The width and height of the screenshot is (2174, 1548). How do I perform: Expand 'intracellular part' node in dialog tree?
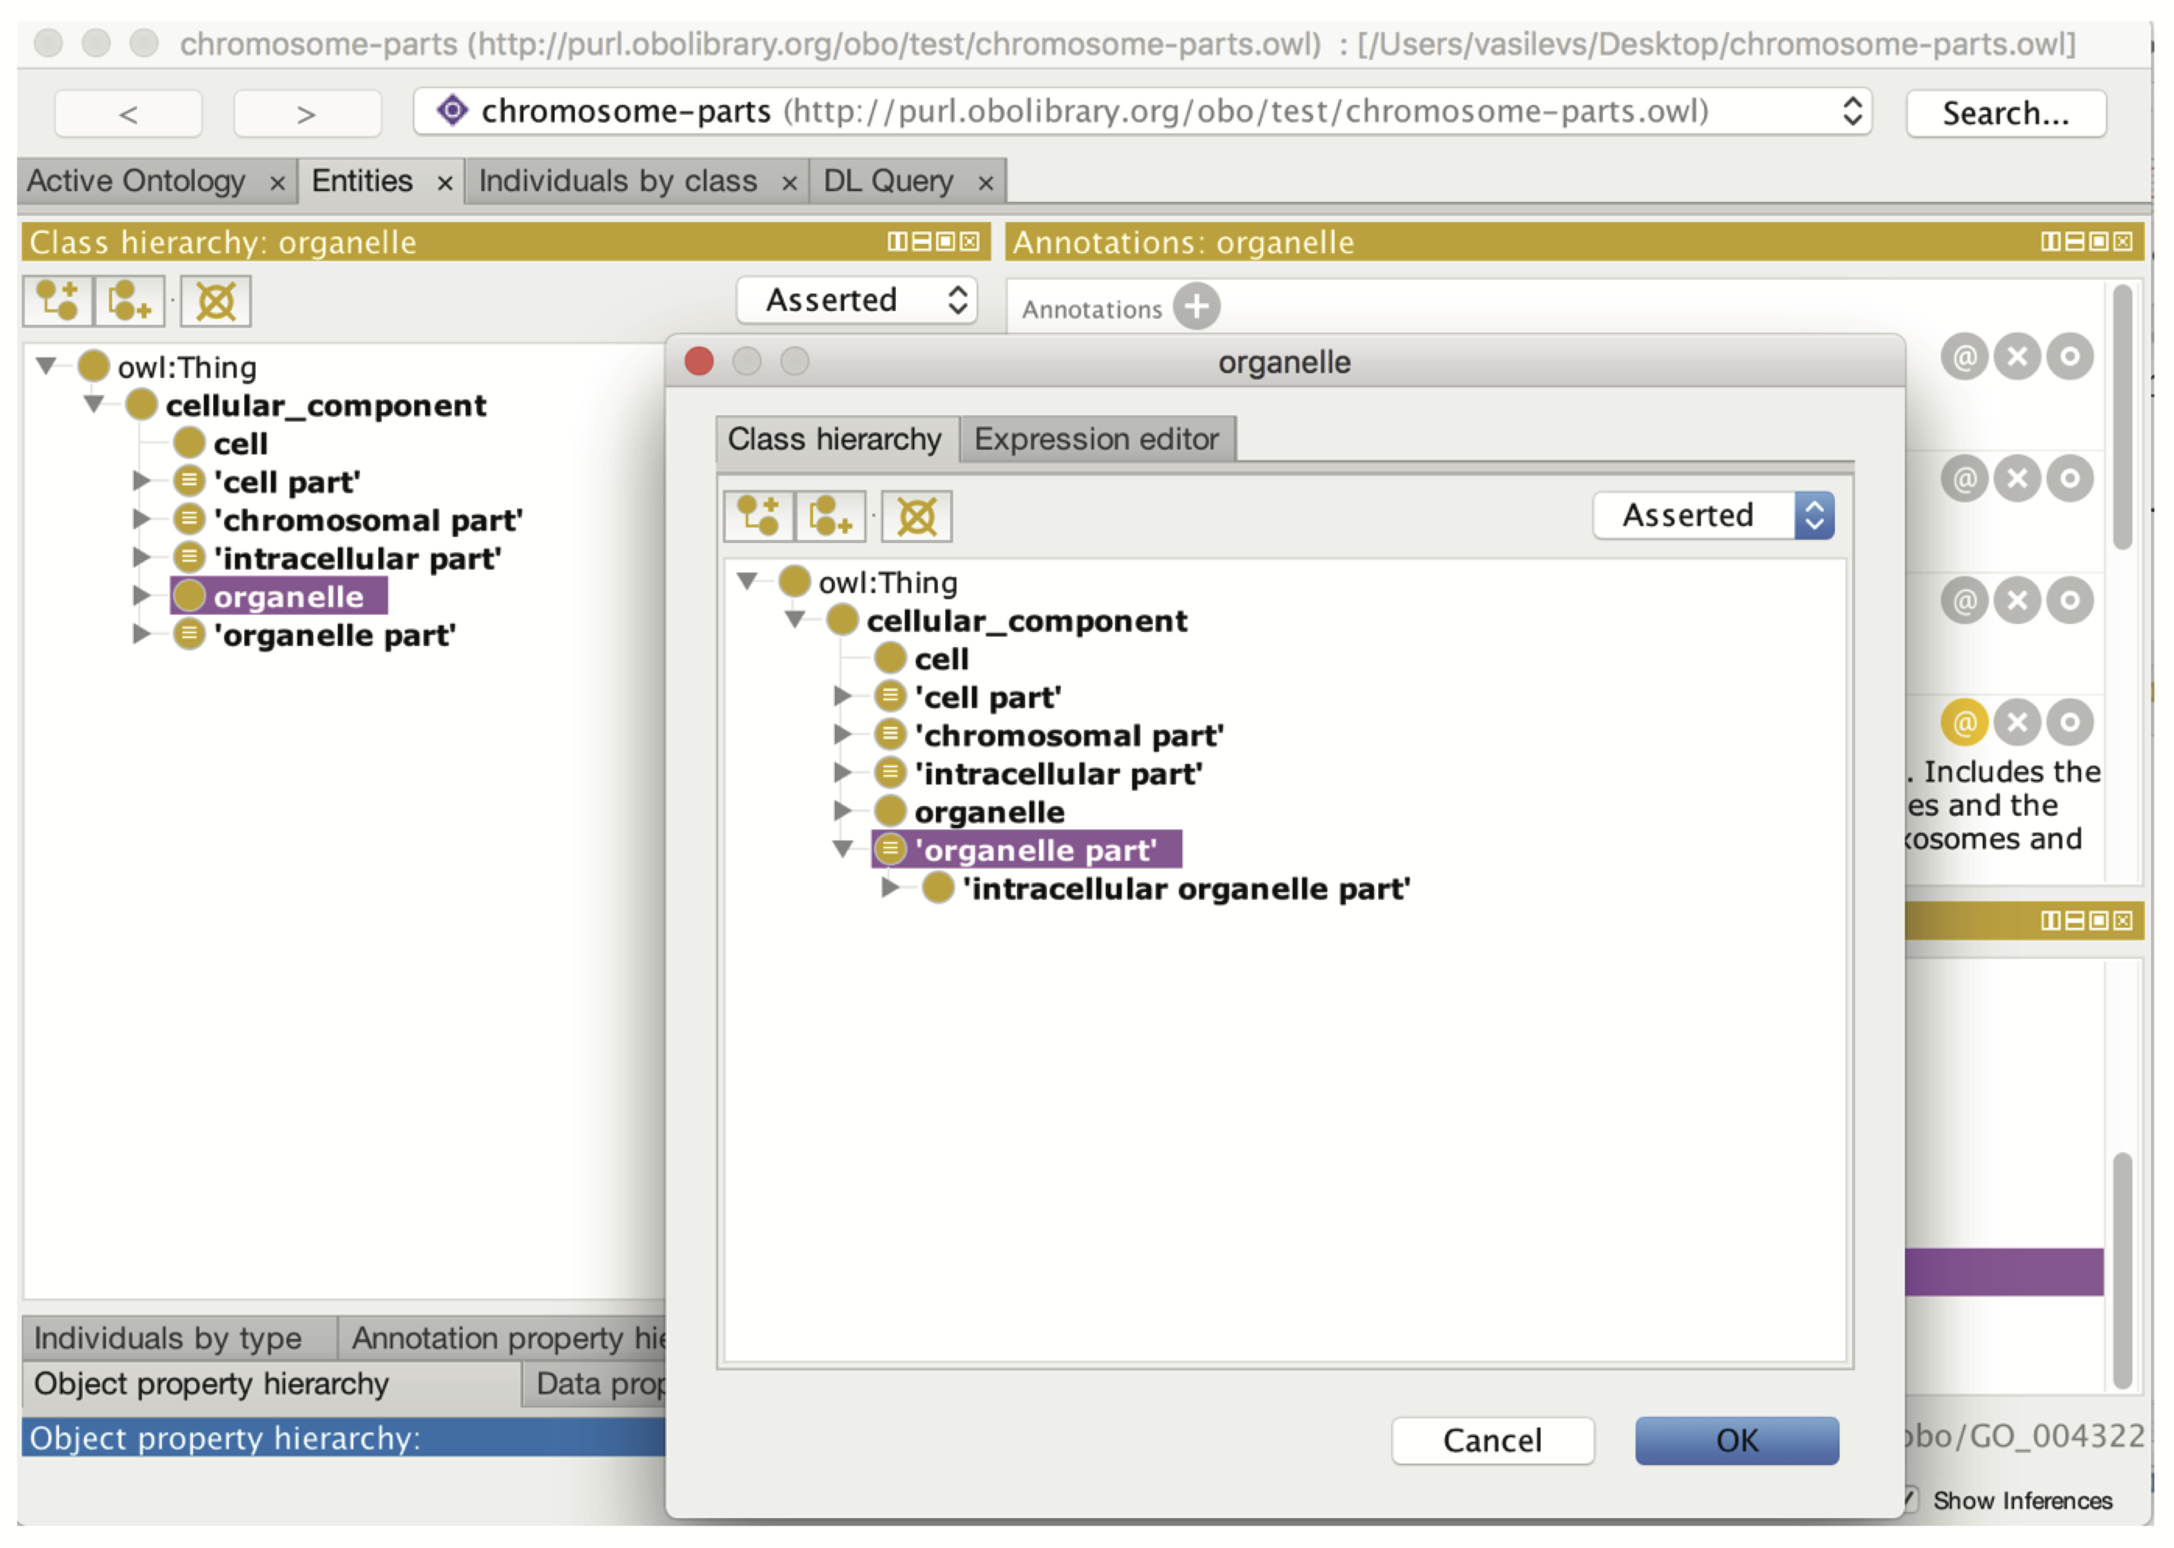pyautogui.click(x=843, y=772)
